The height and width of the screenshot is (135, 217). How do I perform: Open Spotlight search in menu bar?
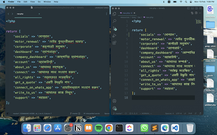click(x=186, y=2)
